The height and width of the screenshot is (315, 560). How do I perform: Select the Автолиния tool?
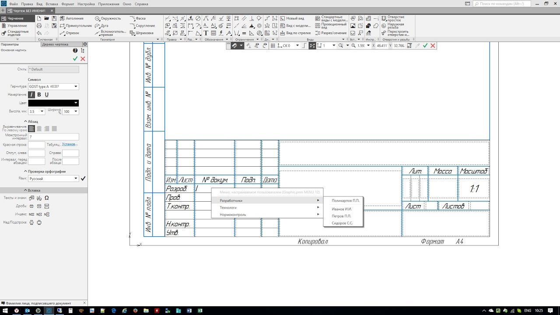click(72, 18)
